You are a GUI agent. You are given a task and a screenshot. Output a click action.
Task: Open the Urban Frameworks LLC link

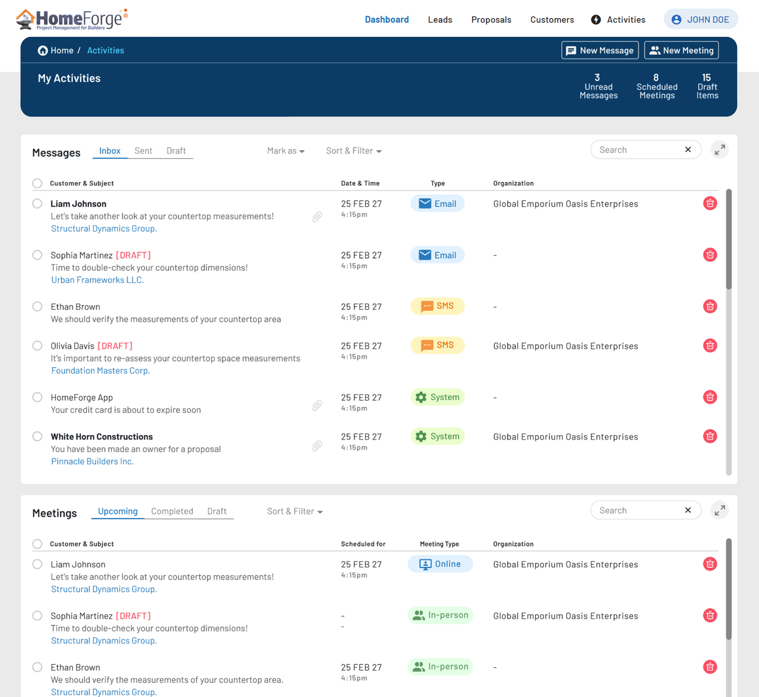point(97,280)
